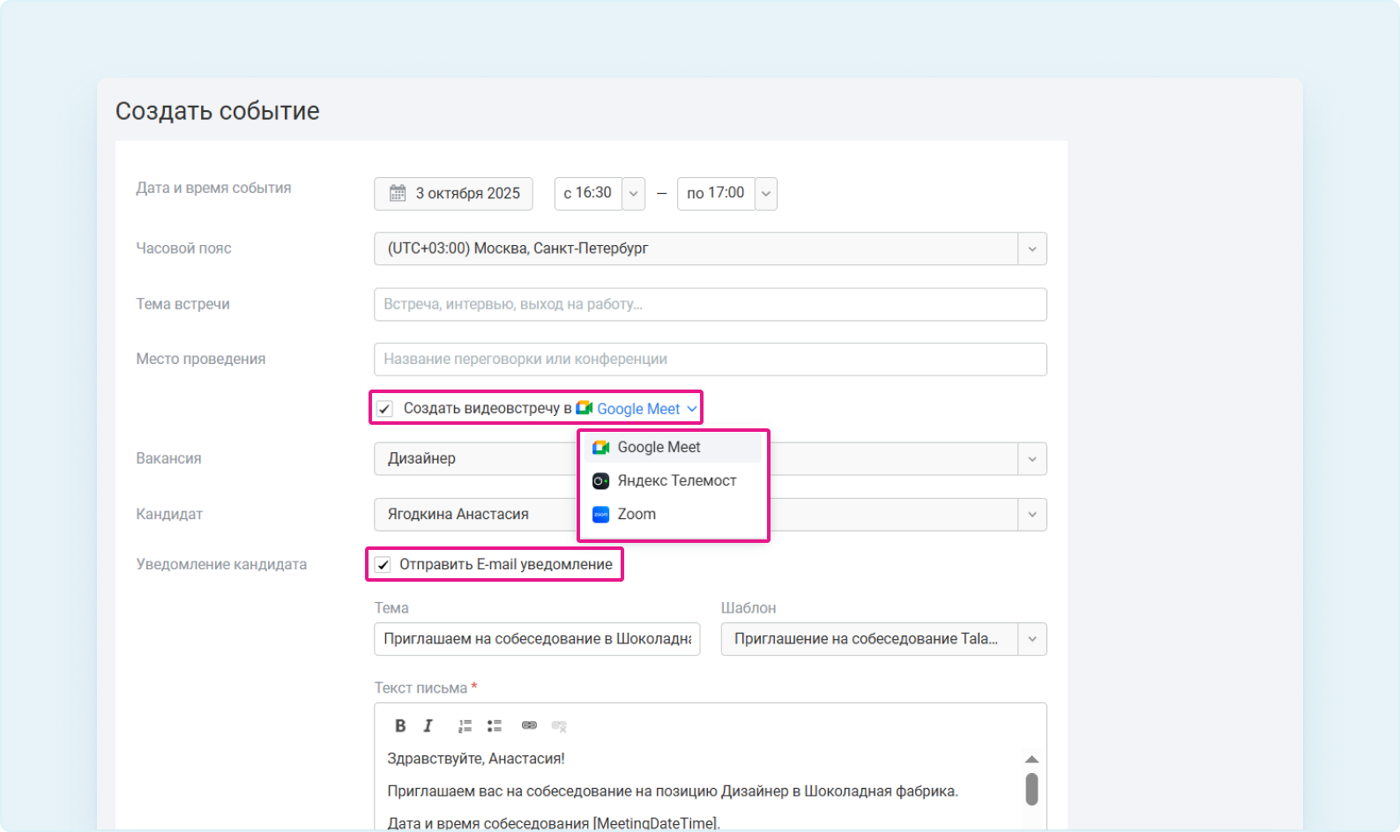Click the meeting topic input field
1400x832 pixels.
coord(710,305)
